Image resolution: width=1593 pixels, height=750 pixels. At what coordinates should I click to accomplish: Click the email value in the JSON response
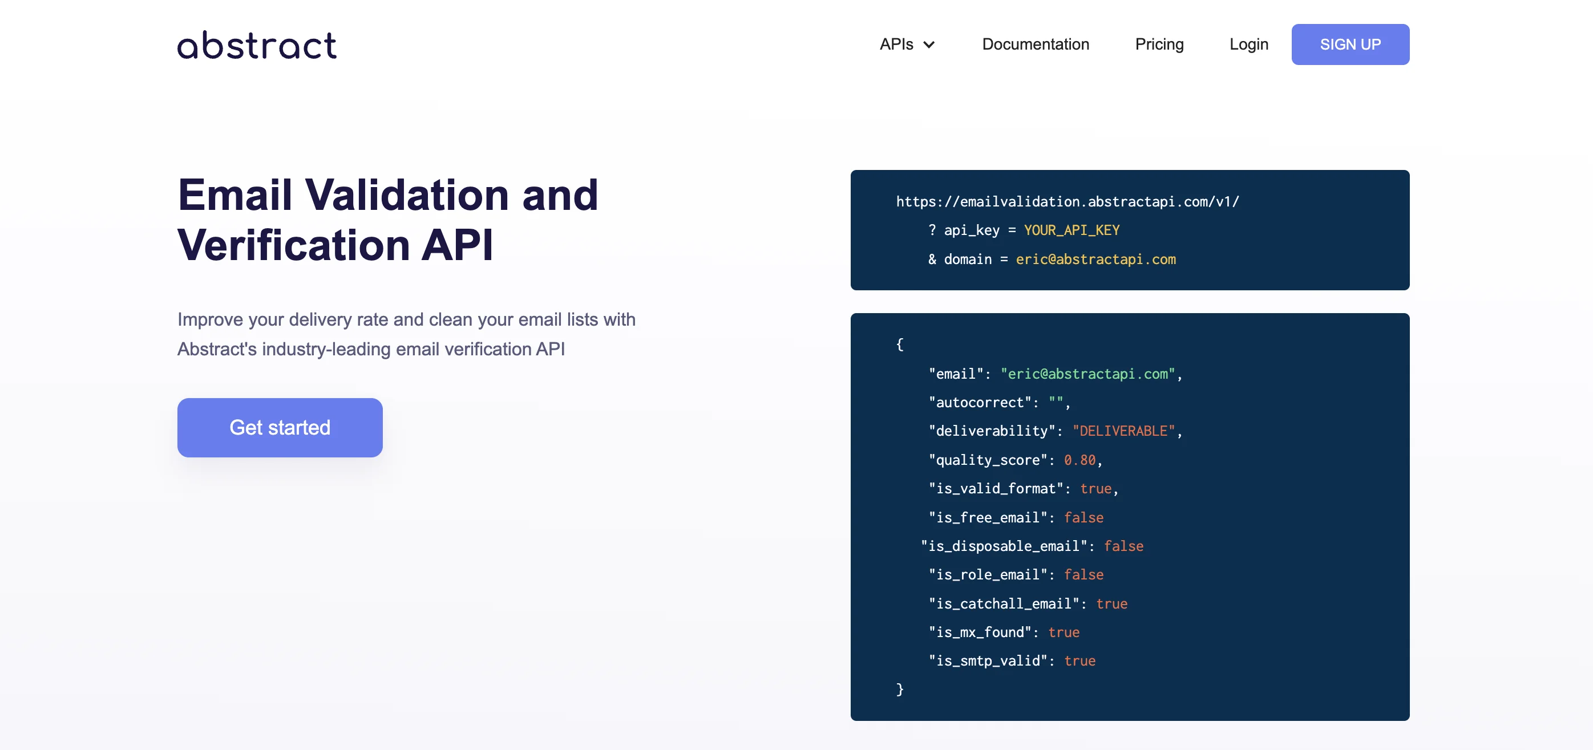pos(1089,374)
